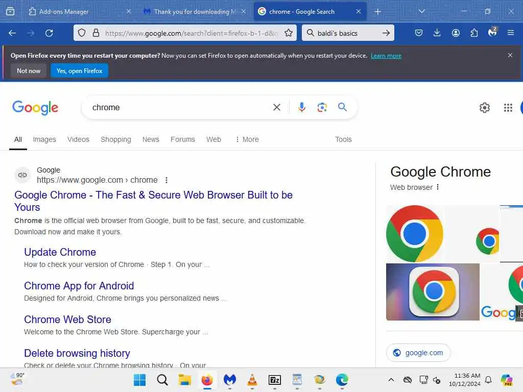The width and height of the screenshot is (523, 392).
Task: Open weather widget showing 90°
Action: tap(17, 379)
